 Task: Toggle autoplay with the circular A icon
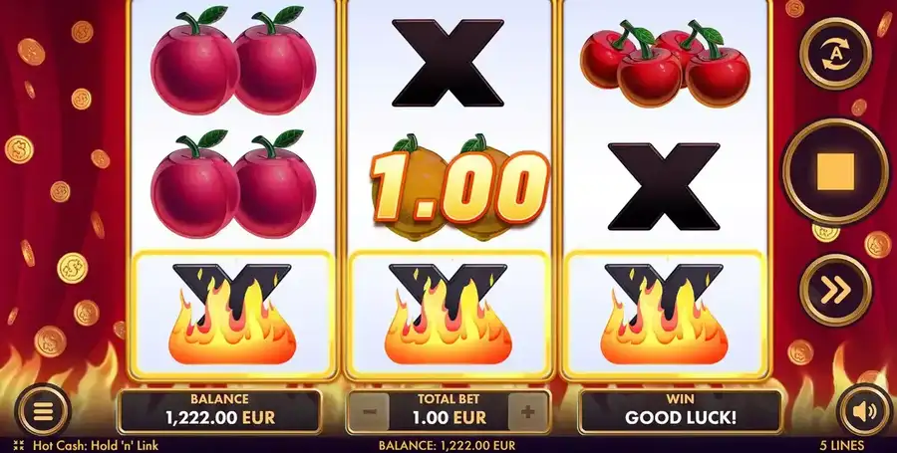pos(835,53)
